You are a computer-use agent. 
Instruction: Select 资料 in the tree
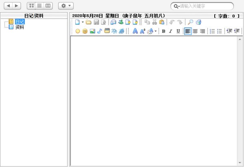pyautogui.click(x=20, y=27)
